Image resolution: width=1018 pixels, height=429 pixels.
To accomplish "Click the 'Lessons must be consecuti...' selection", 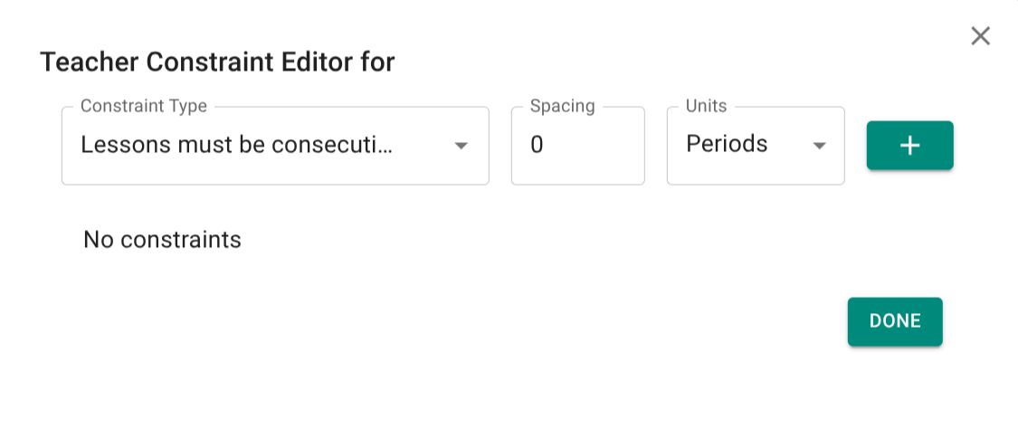I will coord(237,145).
